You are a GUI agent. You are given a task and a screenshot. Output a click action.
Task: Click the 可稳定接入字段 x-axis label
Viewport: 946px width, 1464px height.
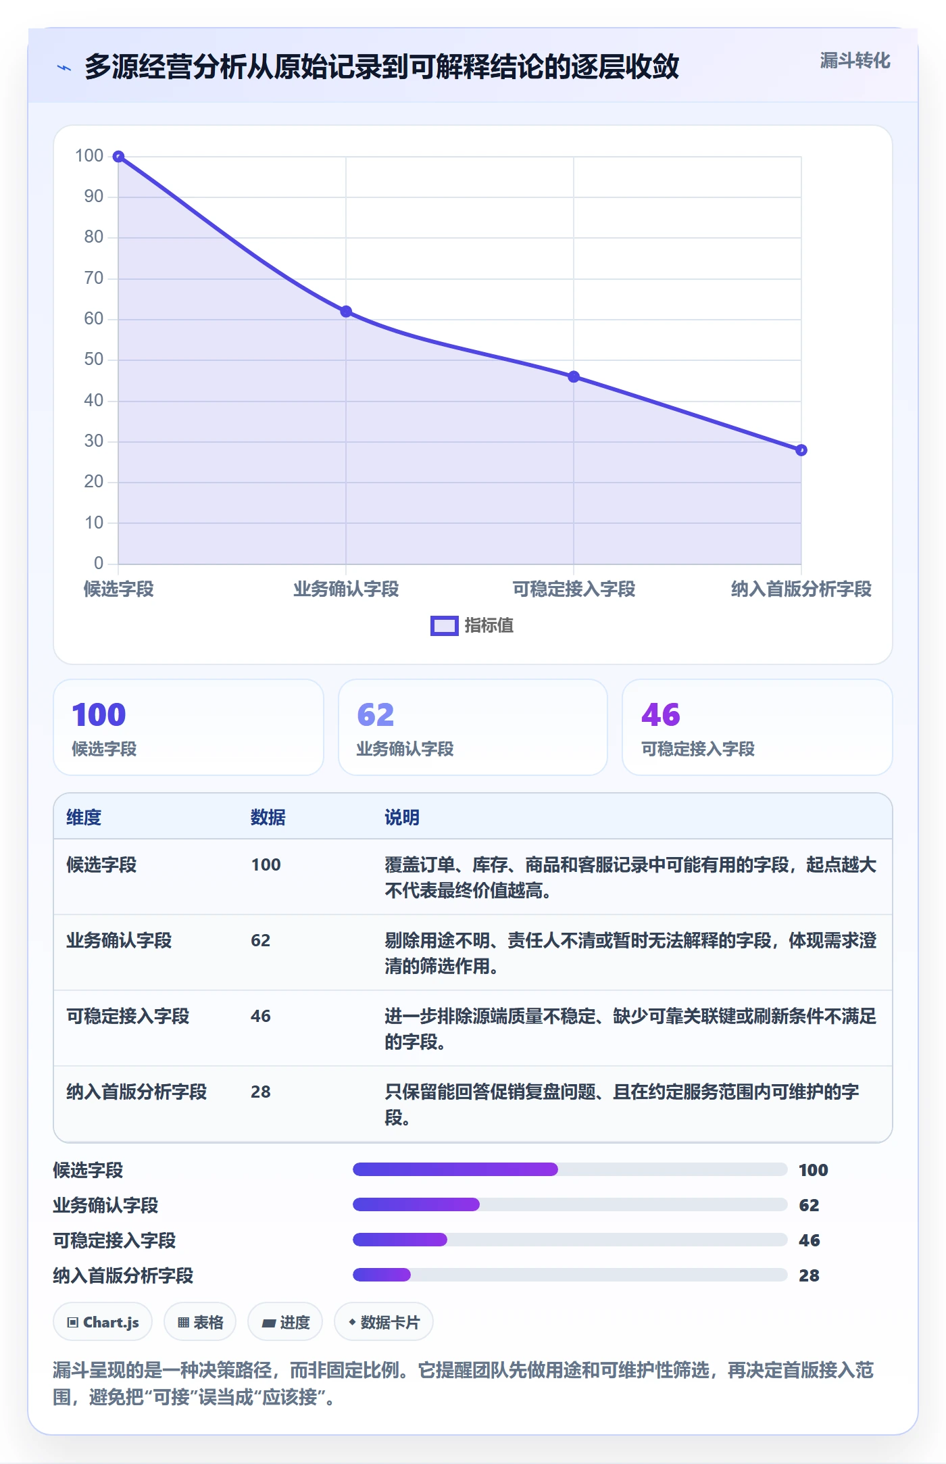pos(574,589)
